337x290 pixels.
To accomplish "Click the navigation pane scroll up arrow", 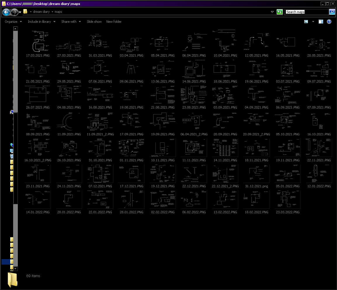I will [x=15, y=29].
